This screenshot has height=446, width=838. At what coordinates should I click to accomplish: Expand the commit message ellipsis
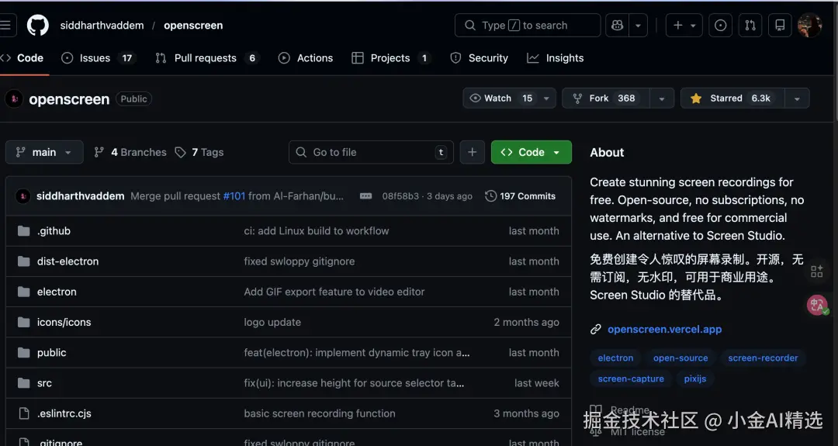tap(365, 196)
